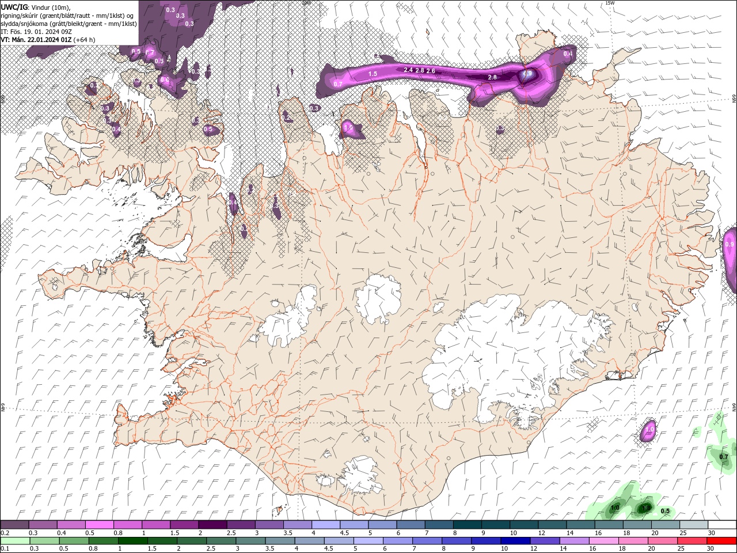Click the slate blue snow swatch labeled 6
Viewport: 737px width, 553px height.
tap(411, 525)
